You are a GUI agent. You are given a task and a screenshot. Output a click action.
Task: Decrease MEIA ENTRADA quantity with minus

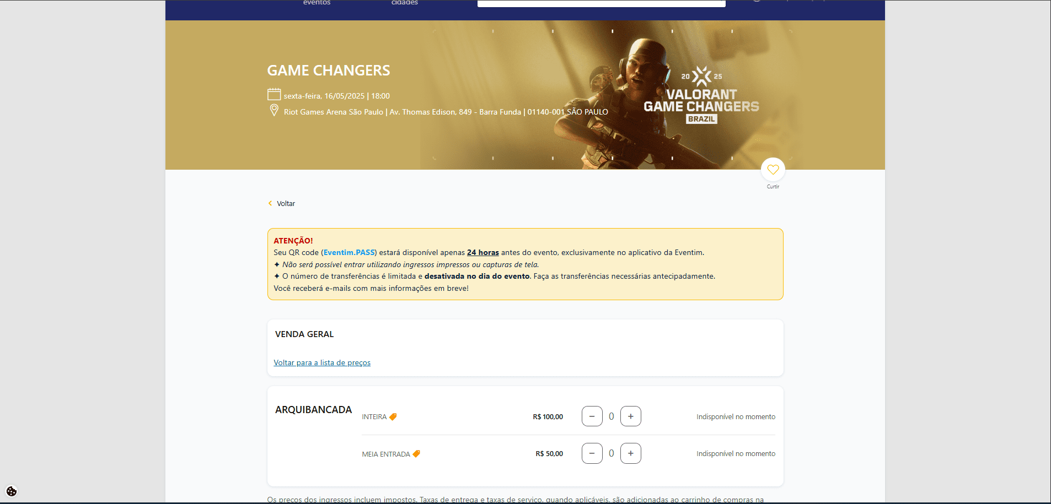point(592,453)
